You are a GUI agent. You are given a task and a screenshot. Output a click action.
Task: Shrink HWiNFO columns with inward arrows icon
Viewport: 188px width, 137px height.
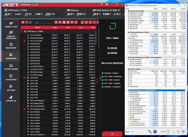(x=132, y=132)
